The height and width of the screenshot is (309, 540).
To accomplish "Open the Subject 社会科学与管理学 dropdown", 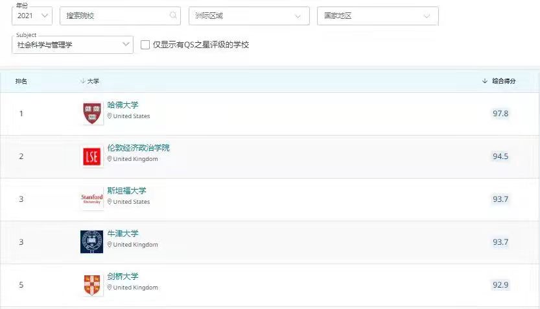I will 73,45.
